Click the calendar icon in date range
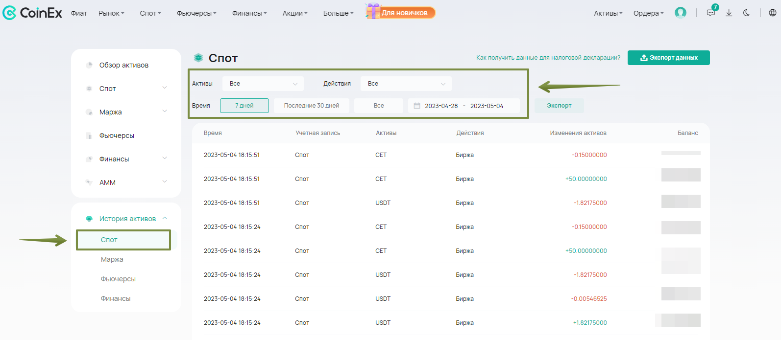 (x=417, y=106)
